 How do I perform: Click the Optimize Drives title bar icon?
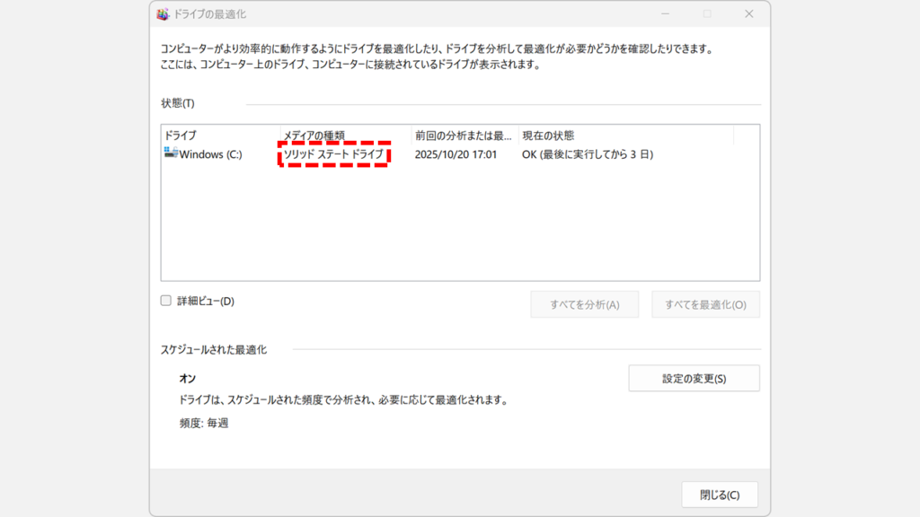click(163, 14)
